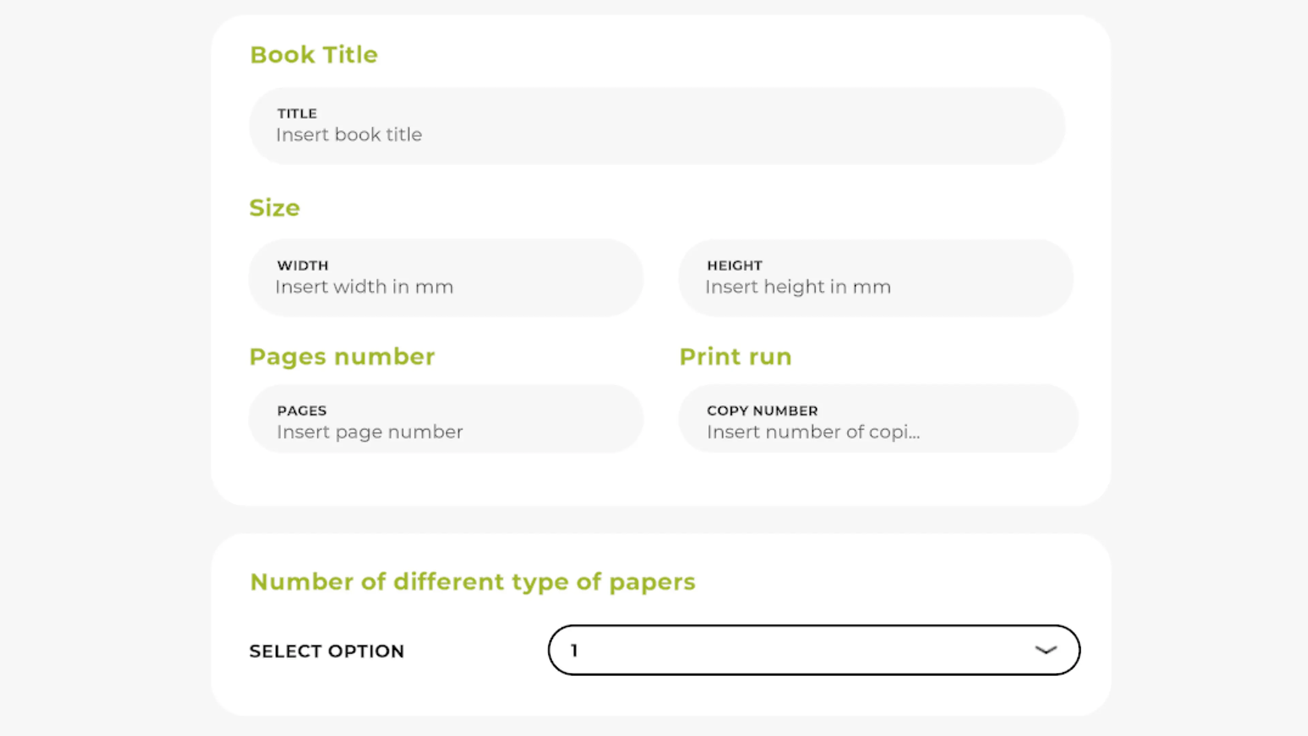Open the paper types dropdown showing 1

pyautogui.click(x=814, y=650)
